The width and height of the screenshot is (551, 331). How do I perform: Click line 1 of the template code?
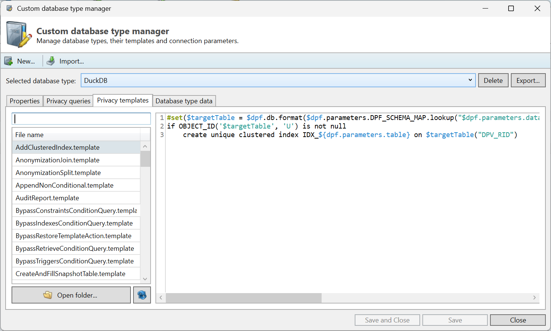tap(353, 118)
